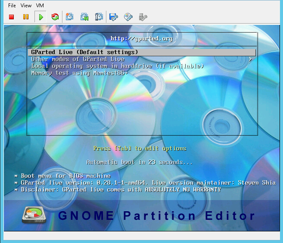Click the CD/DVD drive settings icon
The image size is (283, 243).
(x=128, y=17)
